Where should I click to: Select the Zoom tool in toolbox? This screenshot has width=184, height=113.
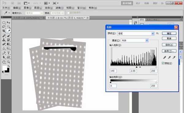click(9, 62)
